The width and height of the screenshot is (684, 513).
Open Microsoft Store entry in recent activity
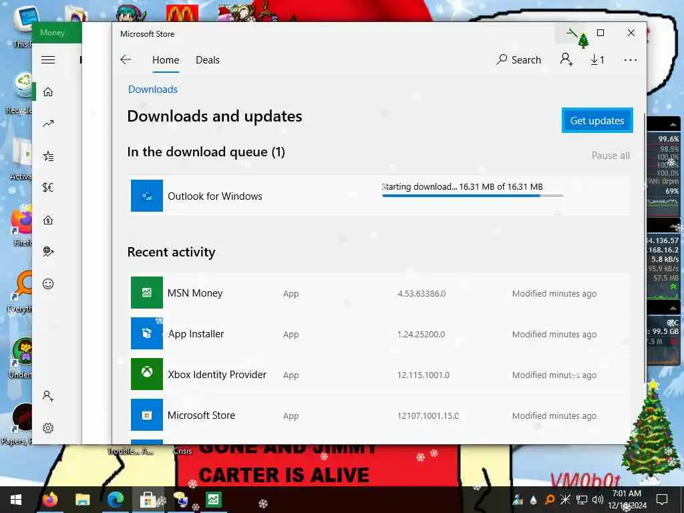pyautogui.click(x=201, y=415)
